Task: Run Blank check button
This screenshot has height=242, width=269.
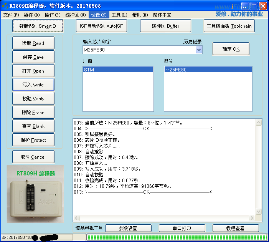Action: point(33,126)
